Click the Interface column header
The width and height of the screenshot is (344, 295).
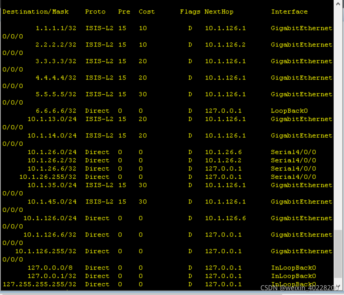[289, 12]
